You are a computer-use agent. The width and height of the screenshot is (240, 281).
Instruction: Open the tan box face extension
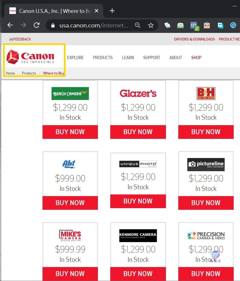[207, 25]
